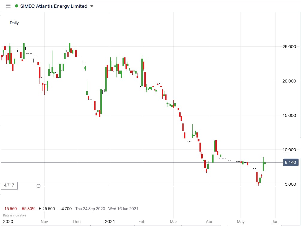Click the Jun label on the time axis
The width and height of the screenshot is (301, 226).
[x=275, y=222]
